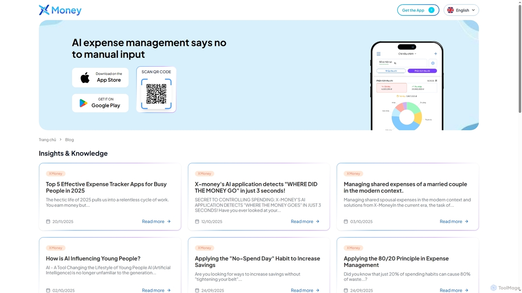Read more on Top 5 Expense Tracker article
The height and width of the screenshot is (293, 522).
point(156,221)
